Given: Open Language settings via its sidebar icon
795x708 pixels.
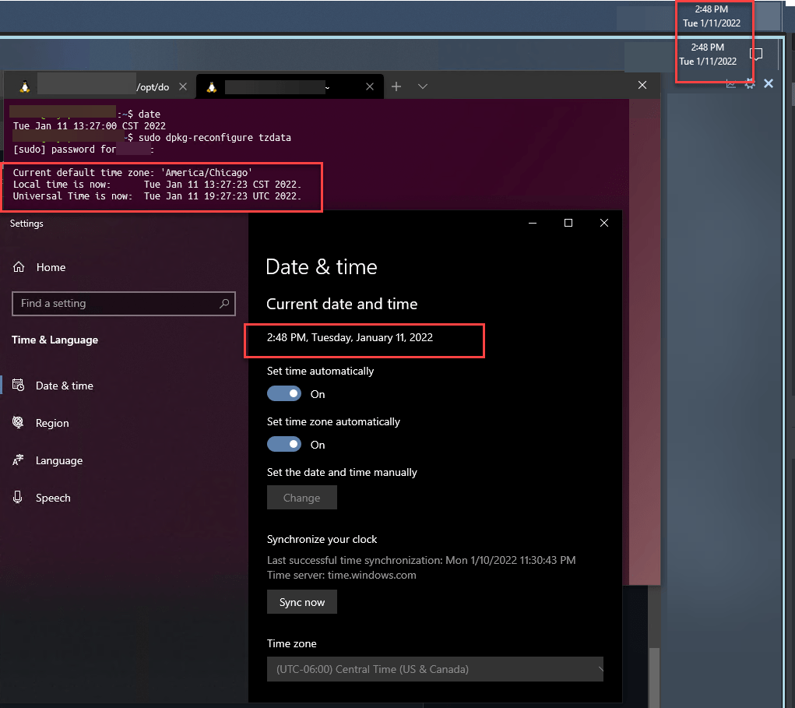Looking at the screenshot, I should click(19, 460).
